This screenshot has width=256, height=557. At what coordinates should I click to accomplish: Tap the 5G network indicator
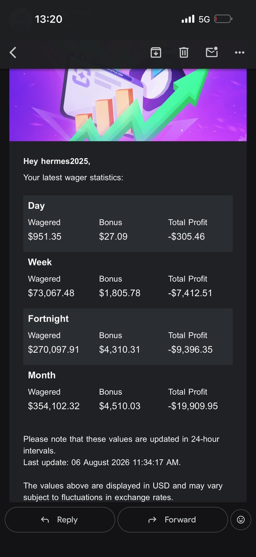pyautogui.click(x=204, y=19)
